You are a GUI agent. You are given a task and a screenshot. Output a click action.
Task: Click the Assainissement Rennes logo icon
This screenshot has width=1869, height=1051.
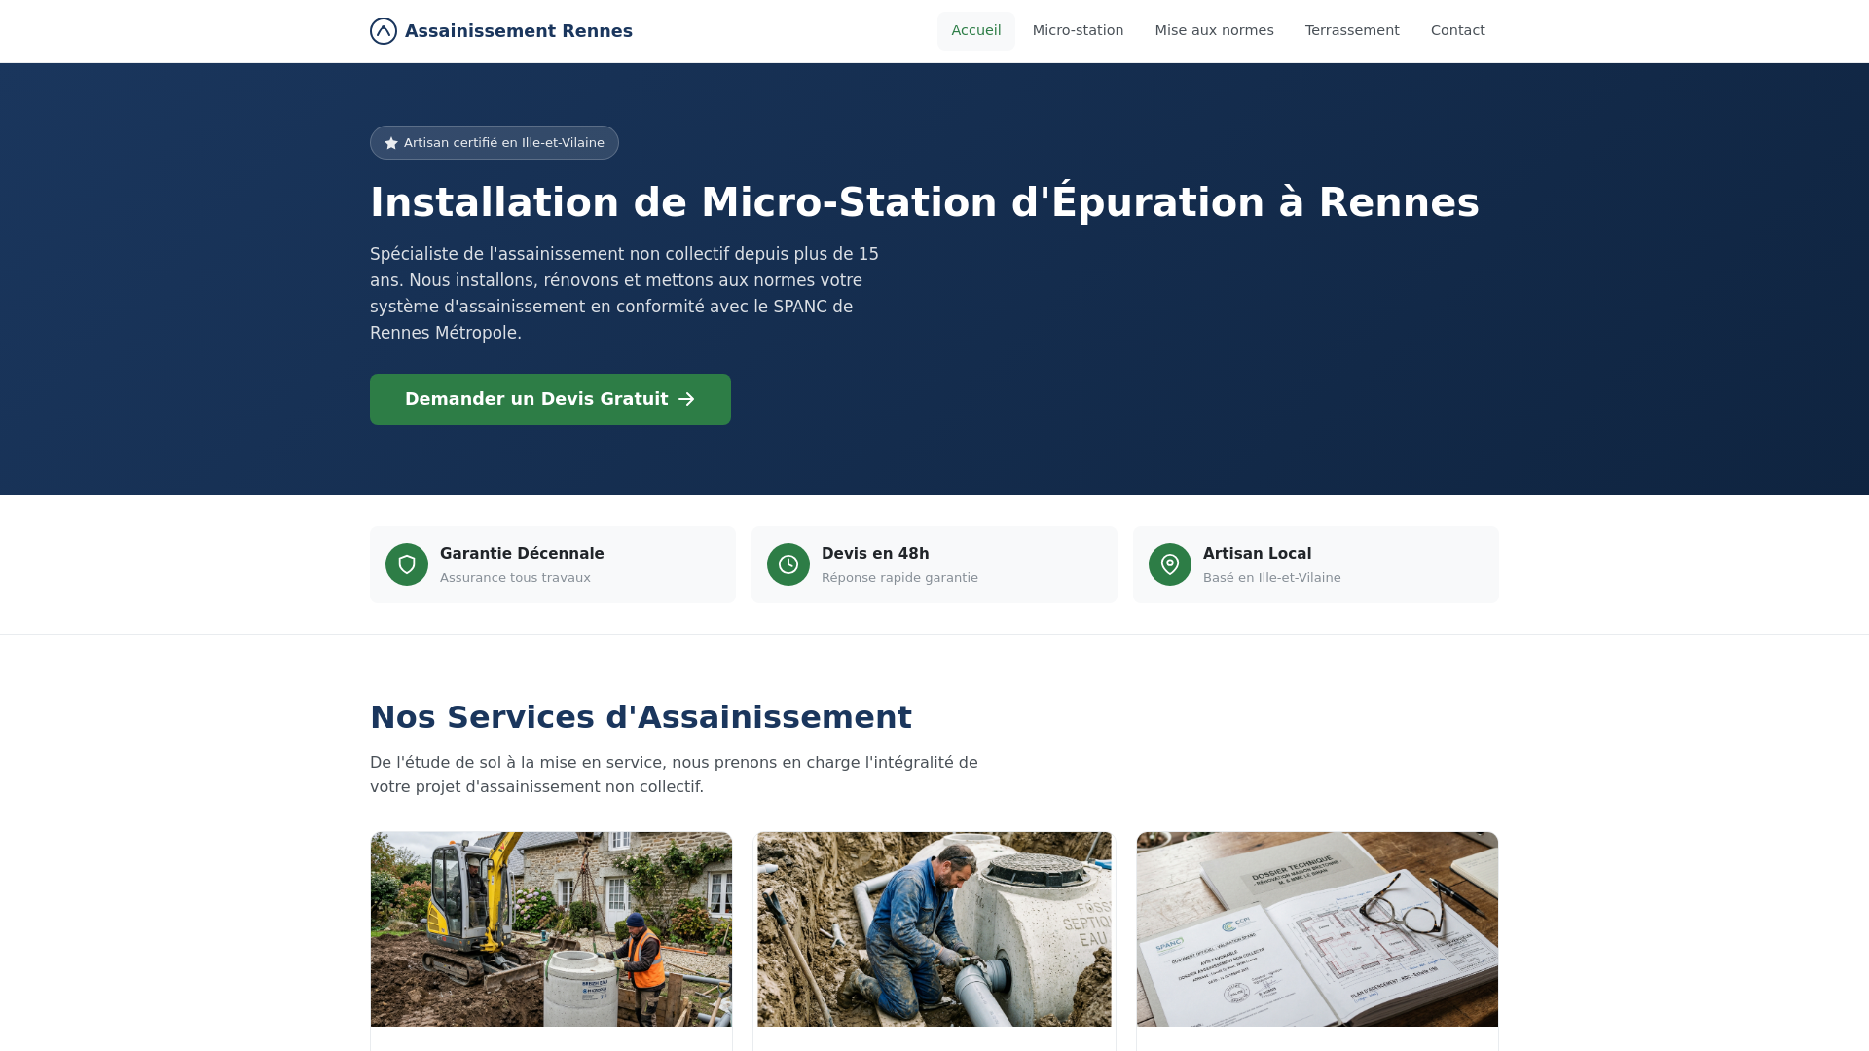coord(384,31)
